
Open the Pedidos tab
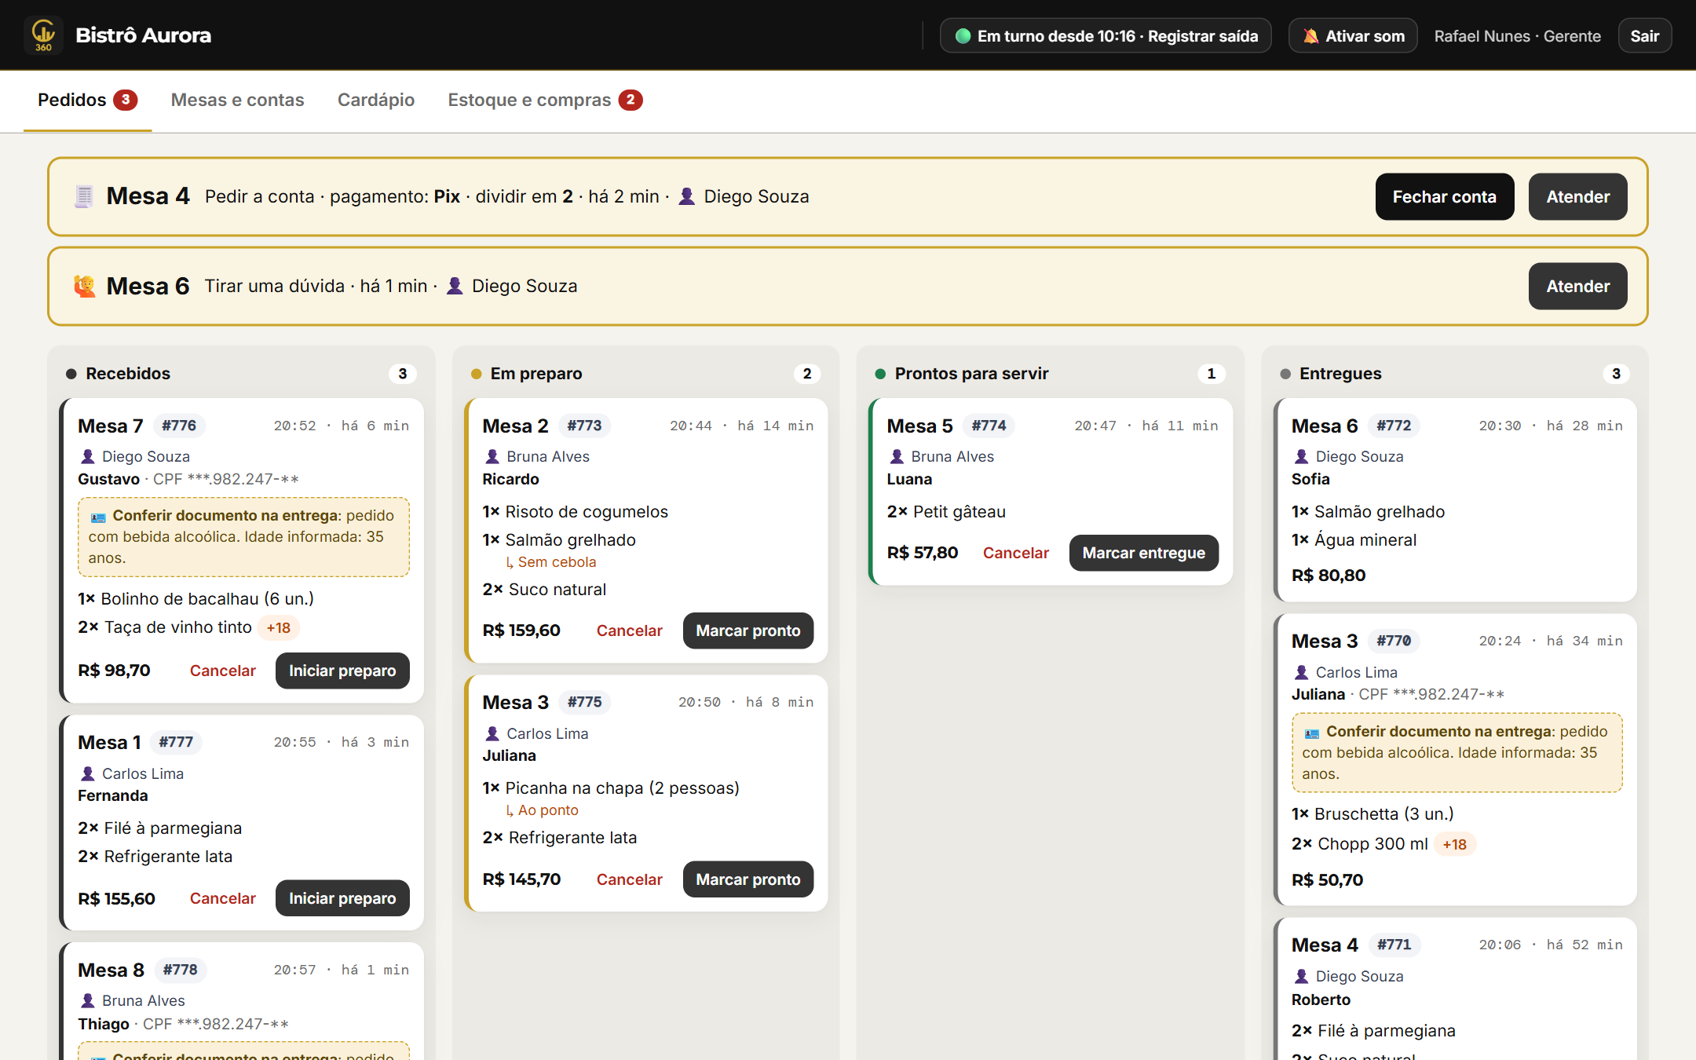pyautogui.click(x=87, y=101)
